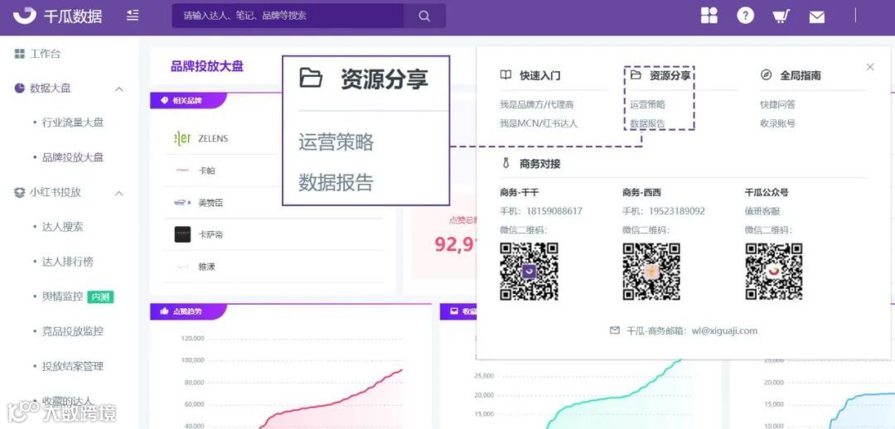Viewport: 895px width, 429px height.
Task: Open 工作台 in the sidebar
Action: point(45,54)
